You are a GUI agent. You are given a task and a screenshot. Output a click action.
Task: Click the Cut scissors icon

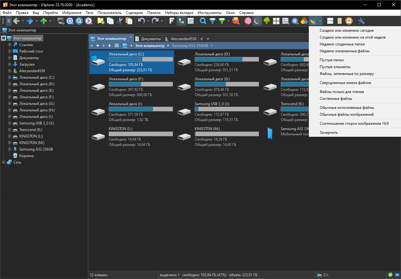pyautogui.click(x=119, y=21)
